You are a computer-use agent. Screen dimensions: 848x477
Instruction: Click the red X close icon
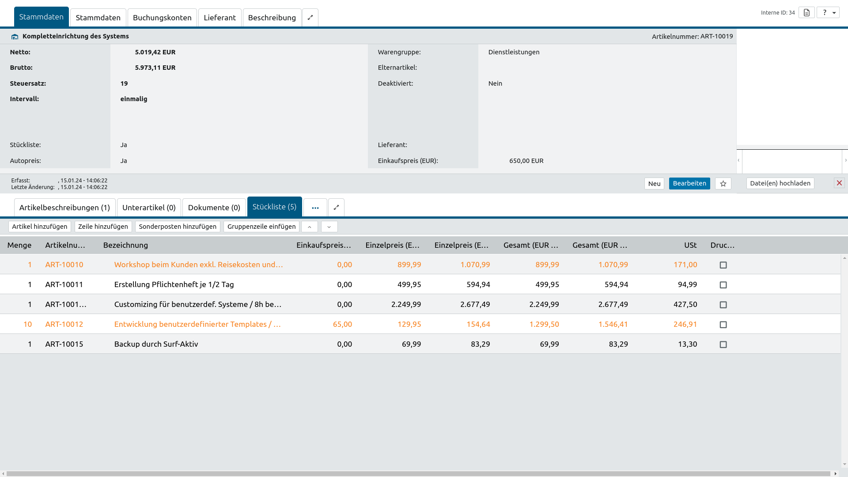tap(839, 183)
